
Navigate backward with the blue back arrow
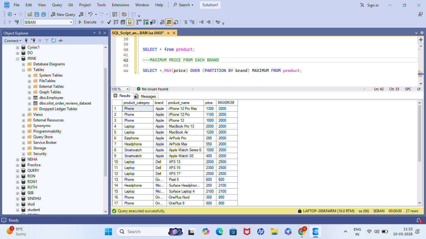pos(10,14)
